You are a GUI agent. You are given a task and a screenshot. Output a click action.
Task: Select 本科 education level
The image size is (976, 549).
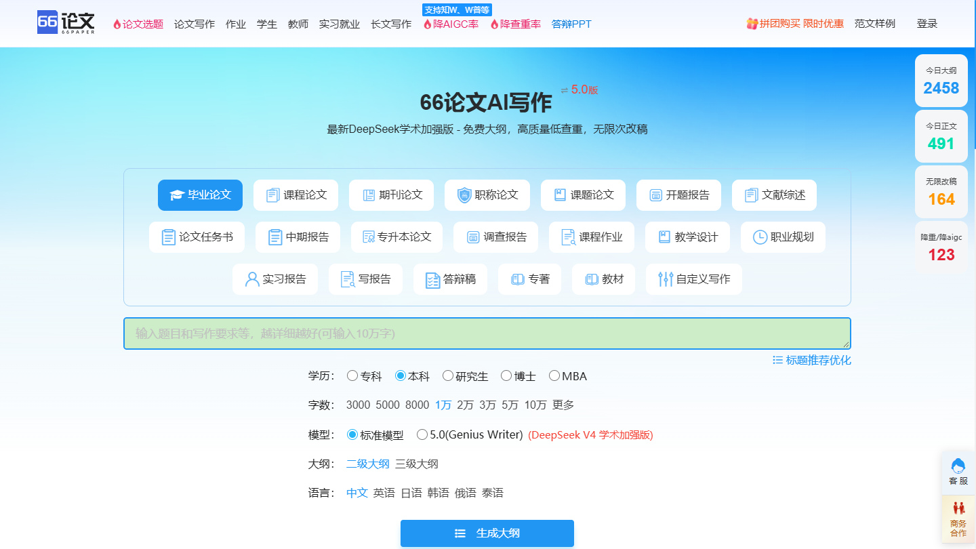click(x=413, y=376)
